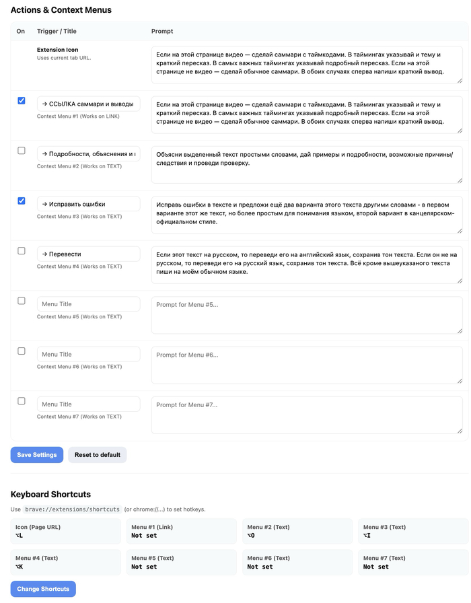Viewport: 471px width, 603px height.
Task: Enable the Context Menu #2 checkbox
Action: [22, 151]
